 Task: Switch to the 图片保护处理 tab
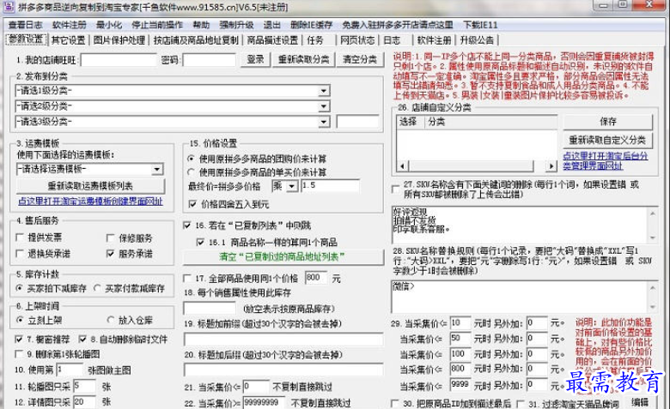[119, 40]
